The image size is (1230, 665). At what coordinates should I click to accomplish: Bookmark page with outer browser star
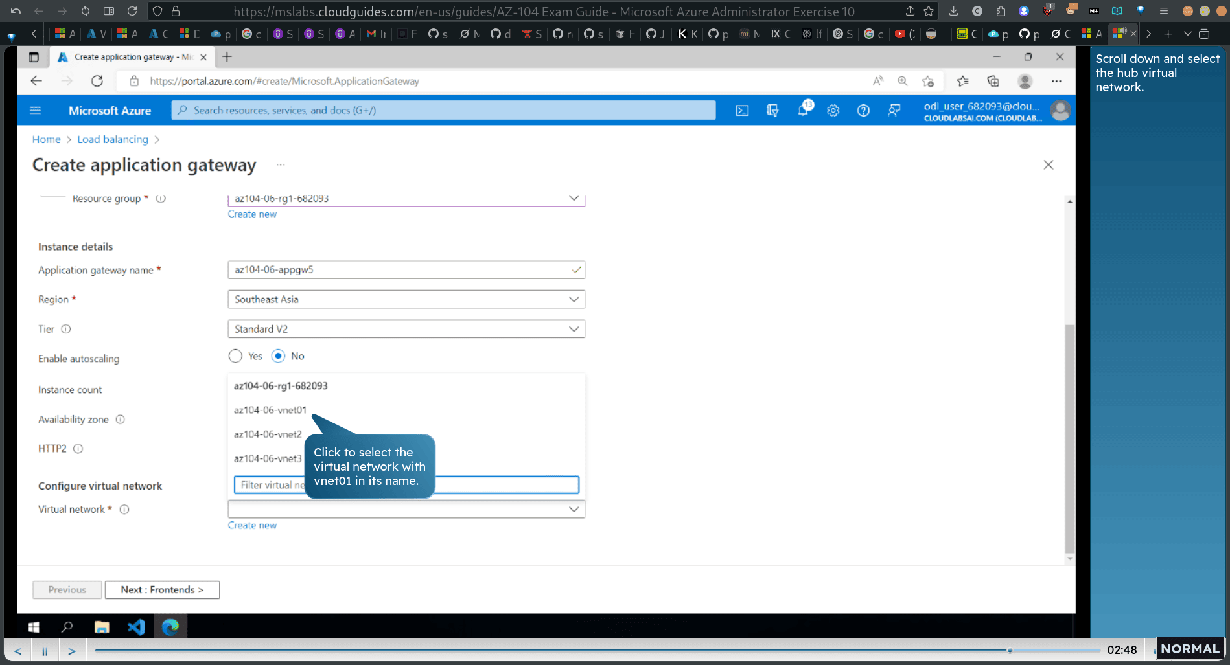click(x=929, y=11)
